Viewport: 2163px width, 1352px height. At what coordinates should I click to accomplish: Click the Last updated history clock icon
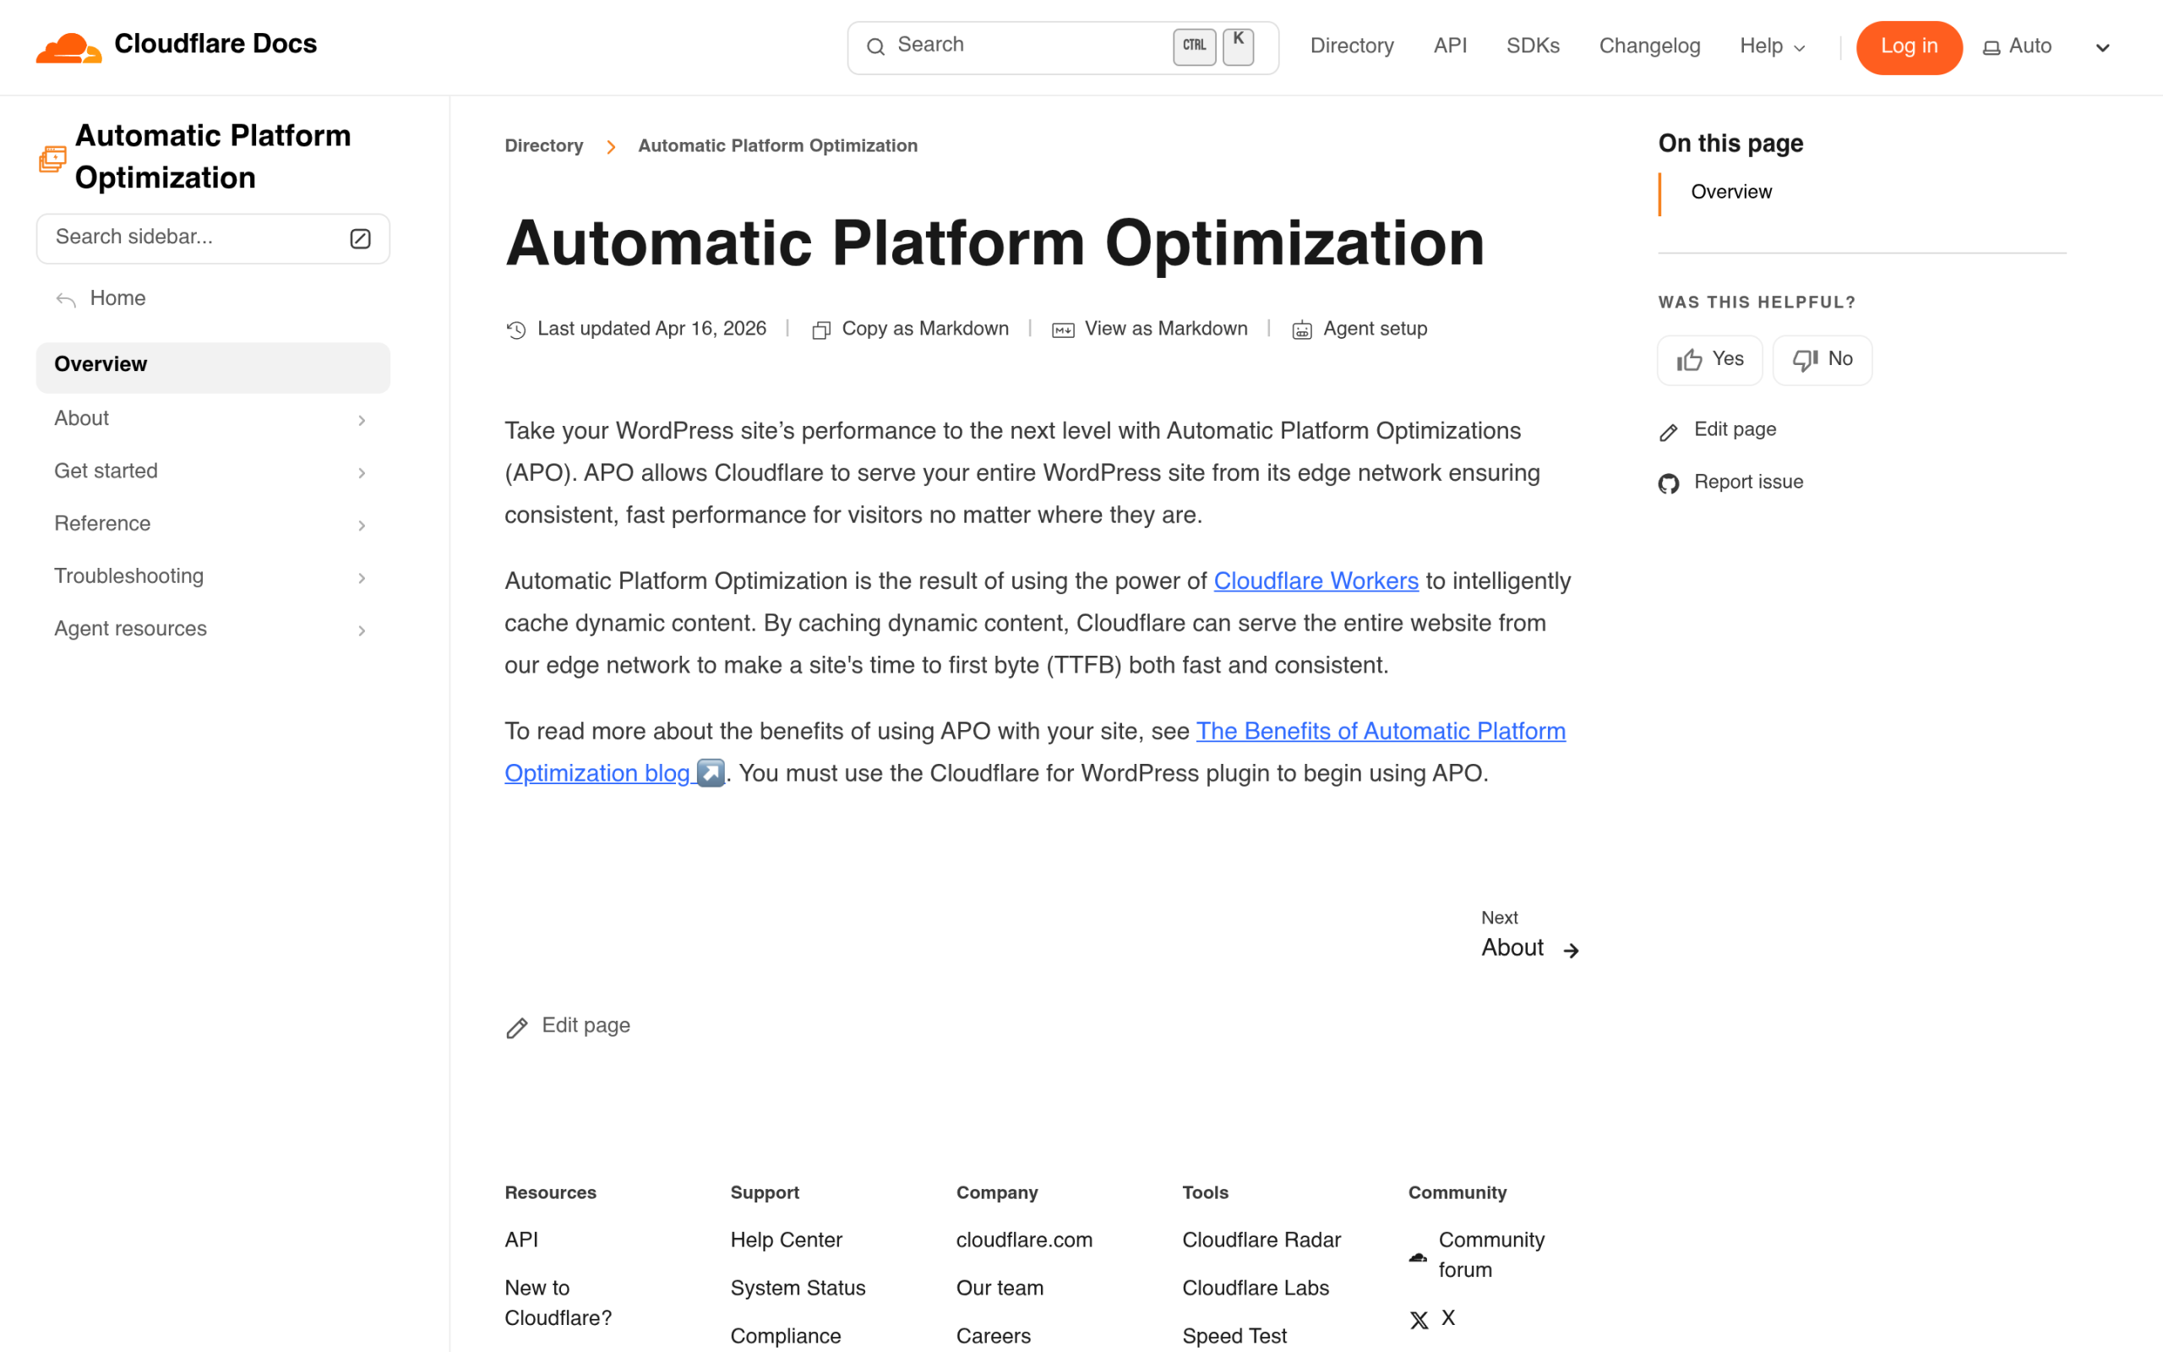point(515,330)
